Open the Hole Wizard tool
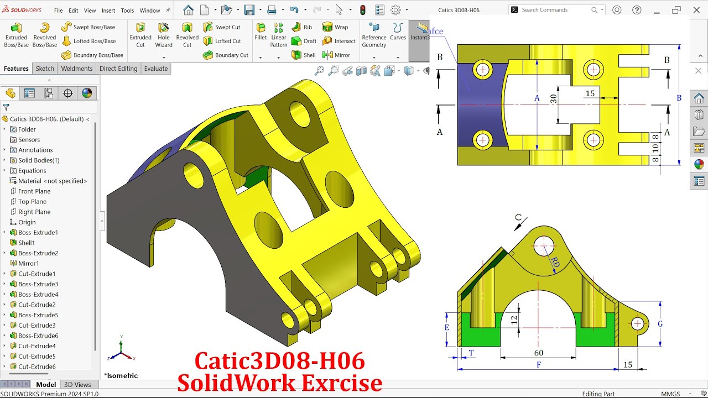 pyautogui.click(x=164, y=35)
